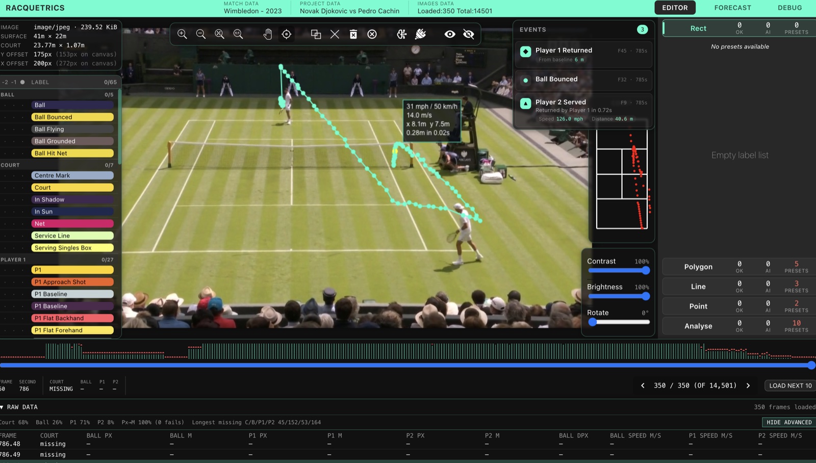Viewport: 816px width, 463px height.
Task: Select the crosshair target tool
Action: coord(287,34)
